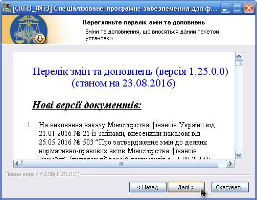Cancel installation with Скасувати button

click(x=230, y=187)
